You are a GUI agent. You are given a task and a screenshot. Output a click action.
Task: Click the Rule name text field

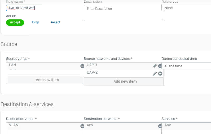point(45,8)
